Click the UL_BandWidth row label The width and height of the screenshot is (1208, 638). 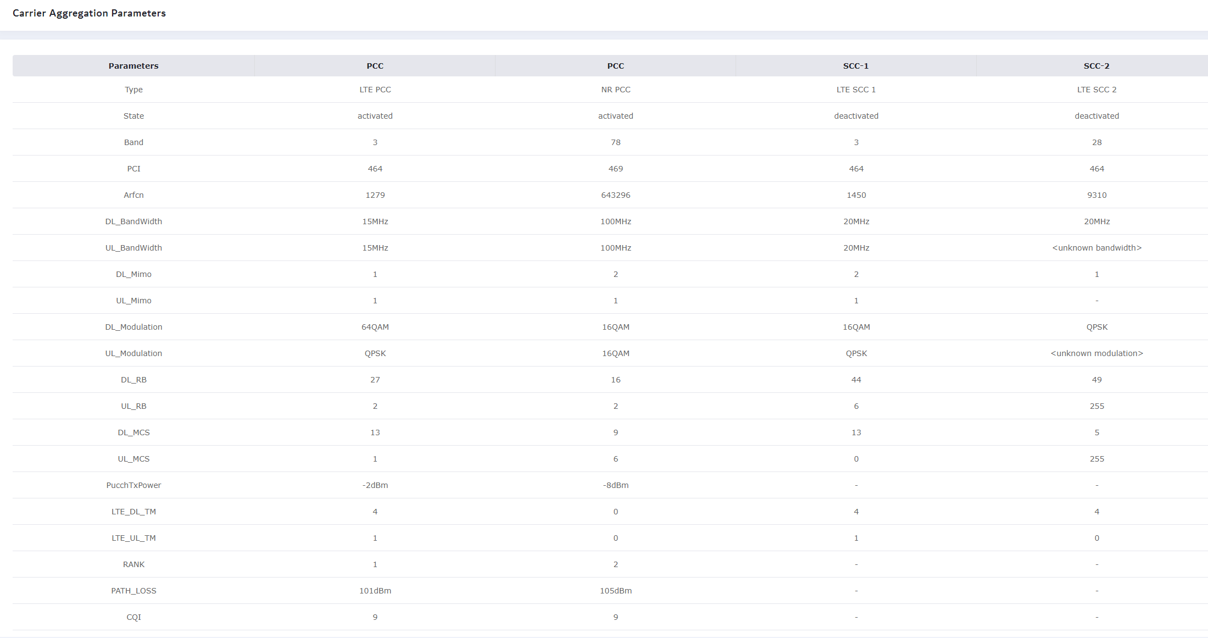[133, 248]
